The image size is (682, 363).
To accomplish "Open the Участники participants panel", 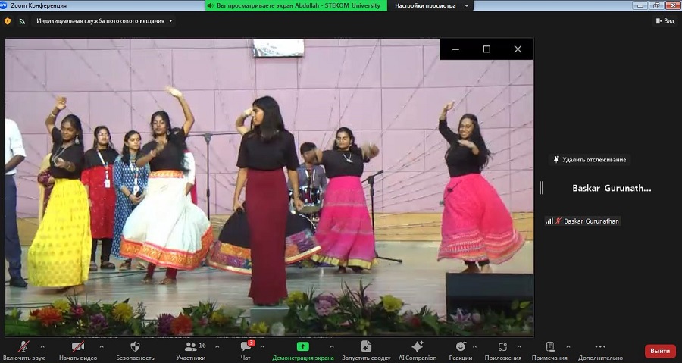I will pyautogui.click(x=190, y=346).
